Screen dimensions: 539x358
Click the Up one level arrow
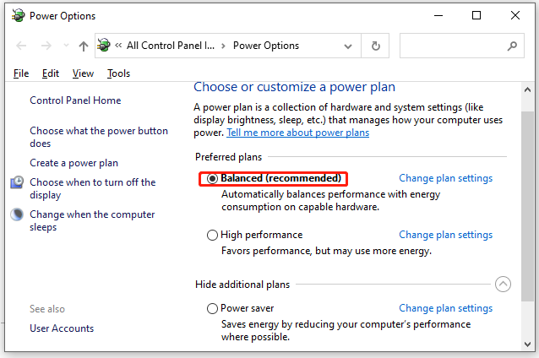(x=83, y=46)
